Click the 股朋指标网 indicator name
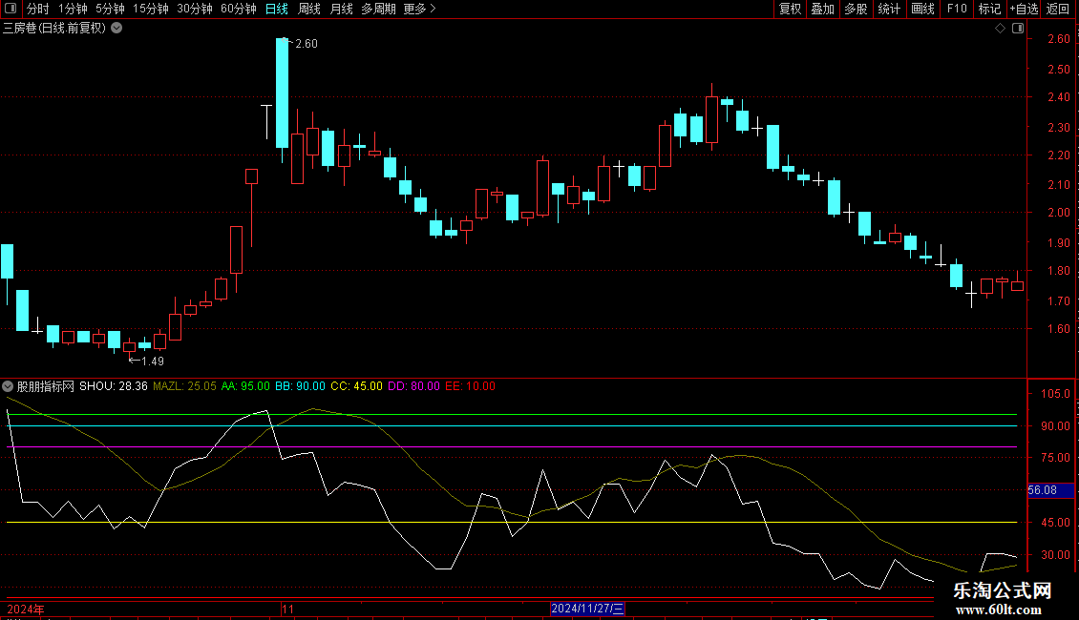The image size is (1079, 620). coord(46,386)
